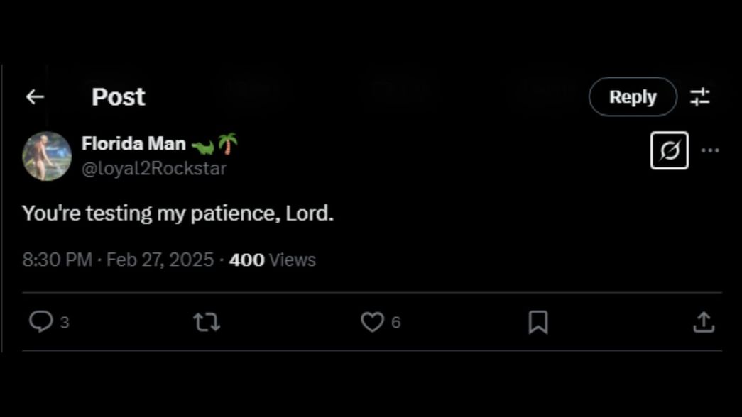Viewport: 742px width, 417px height.
Task: Click the profile avatar picture
Action: (x=47, y=156)
